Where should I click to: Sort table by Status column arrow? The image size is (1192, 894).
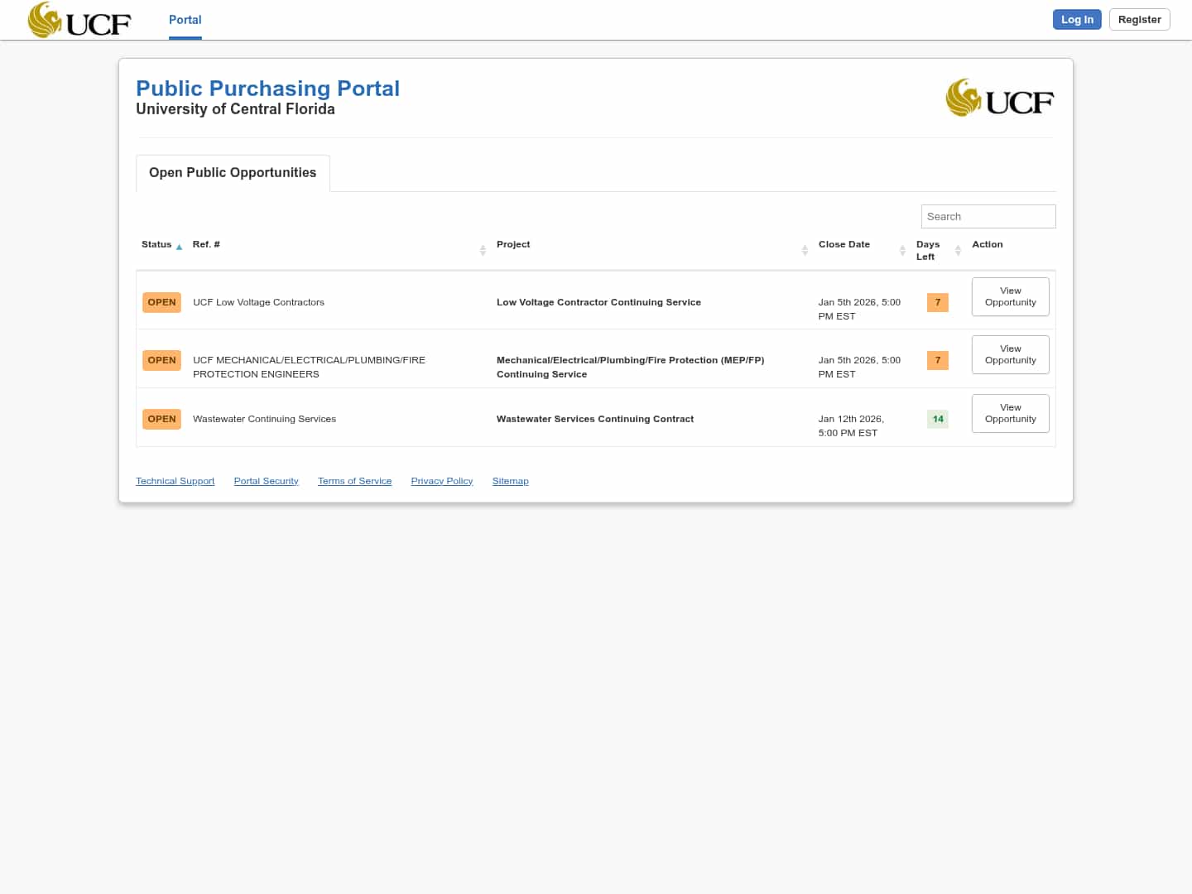click(179, 247)
